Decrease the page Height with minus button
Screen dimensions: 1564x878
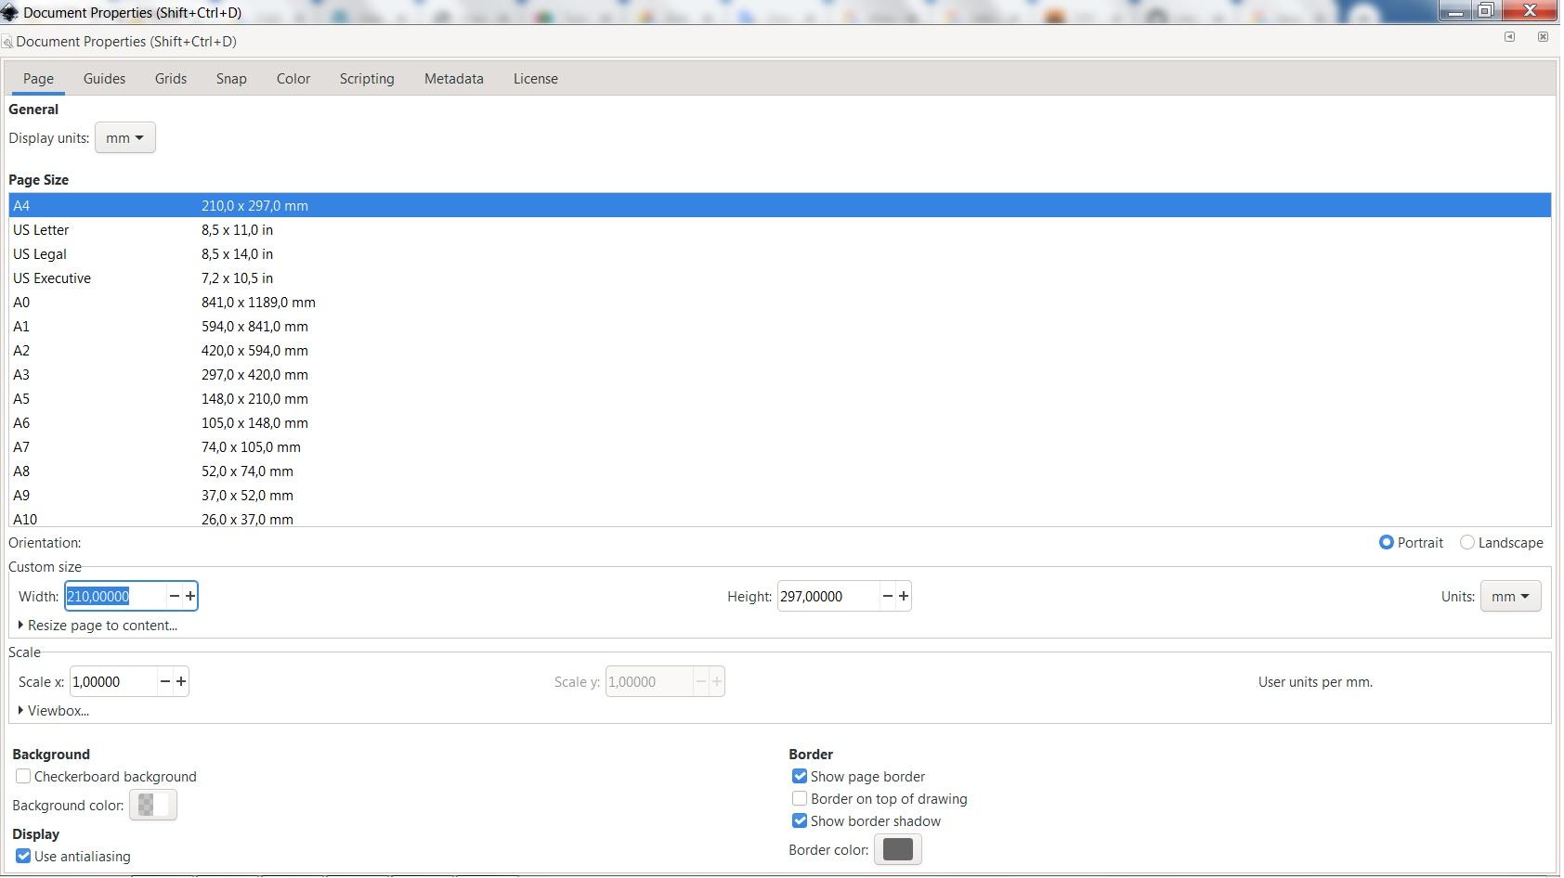tap(887, 596)
